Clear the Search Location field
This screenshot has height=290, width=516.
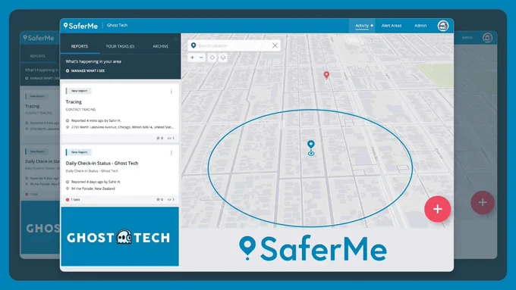tap(275, 45)
